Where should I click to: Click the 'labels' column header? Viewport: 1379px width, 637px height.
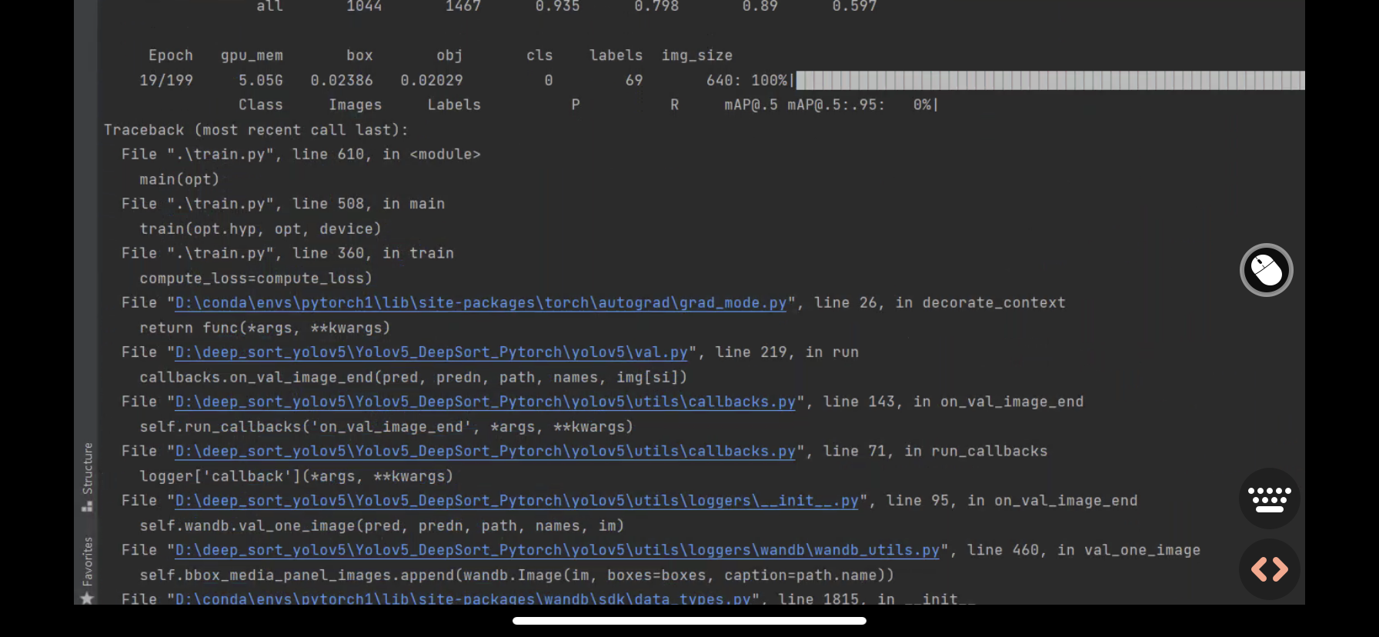616,55
